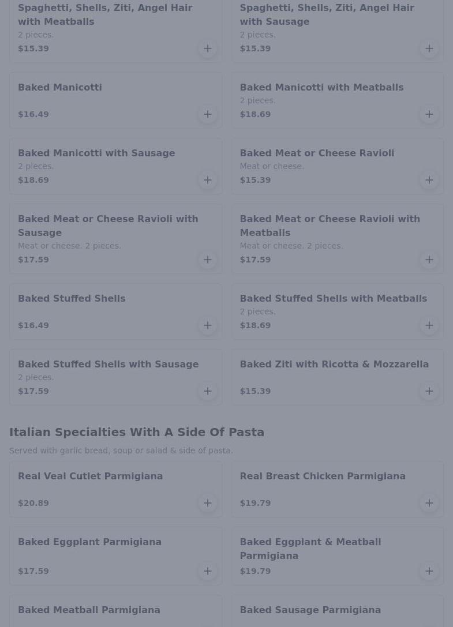Select the Baked Meatball Parmigiana card
453x627 pixels.
click(89, 610)
